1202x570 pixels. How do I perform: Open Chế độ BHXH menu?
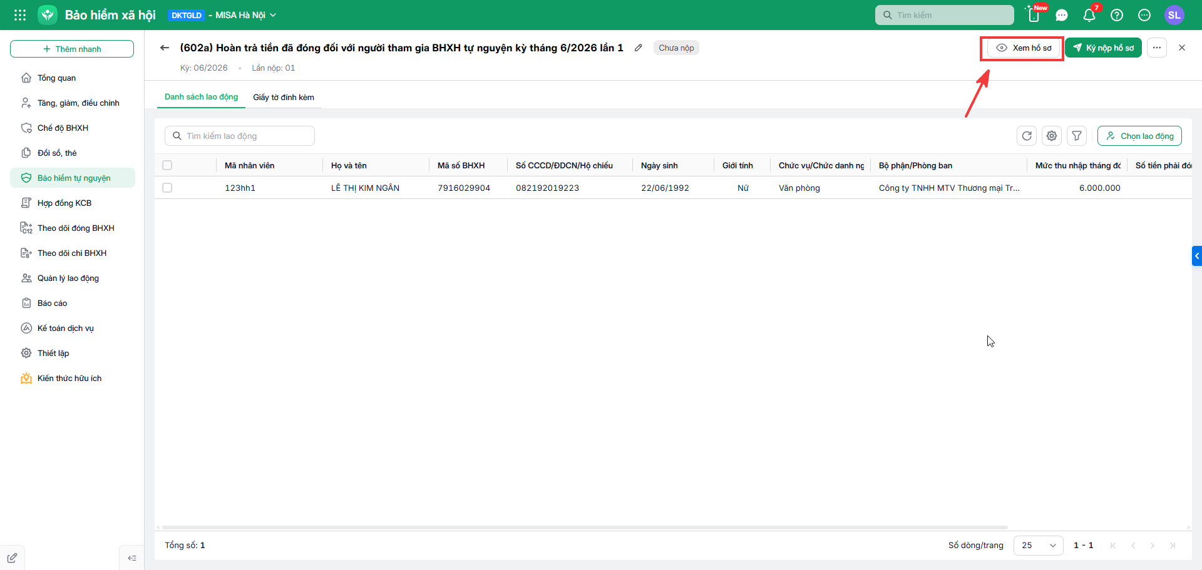tap(73, 128)
